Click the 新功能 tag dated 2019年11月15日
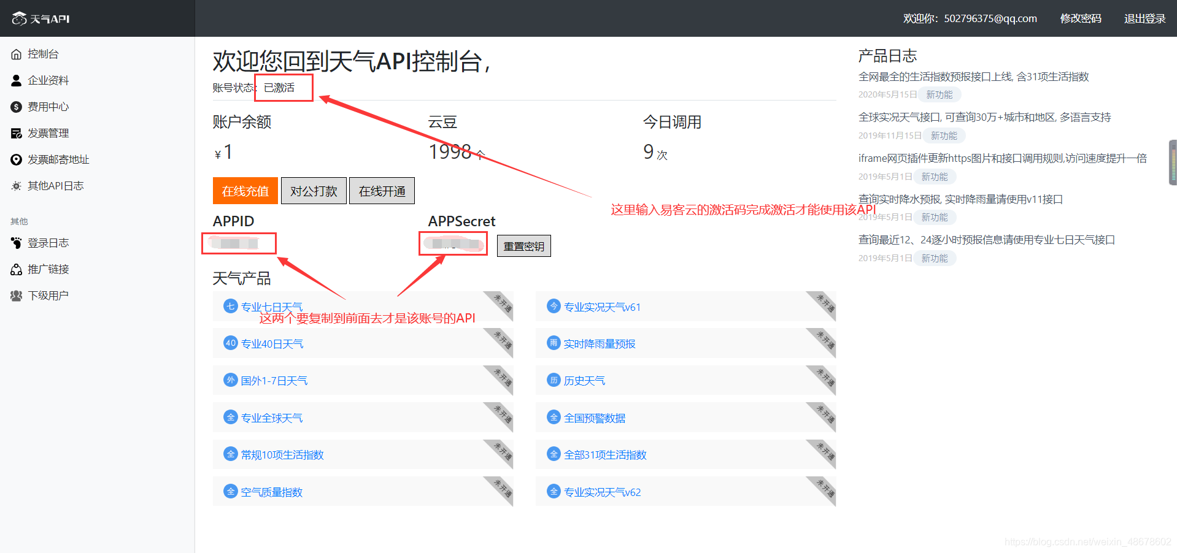1177x553 pixels. tap(944, 135)
